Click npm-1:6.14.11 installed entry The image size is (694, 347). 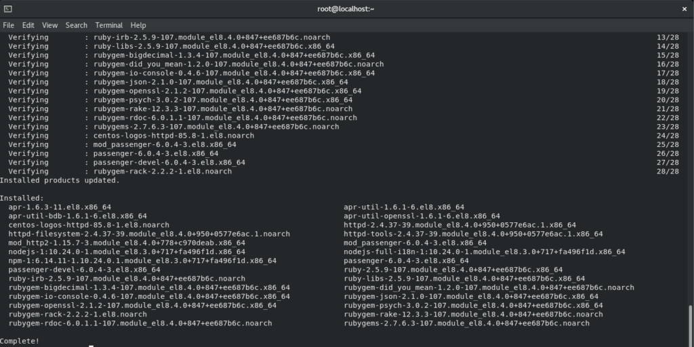click(142, 261)
